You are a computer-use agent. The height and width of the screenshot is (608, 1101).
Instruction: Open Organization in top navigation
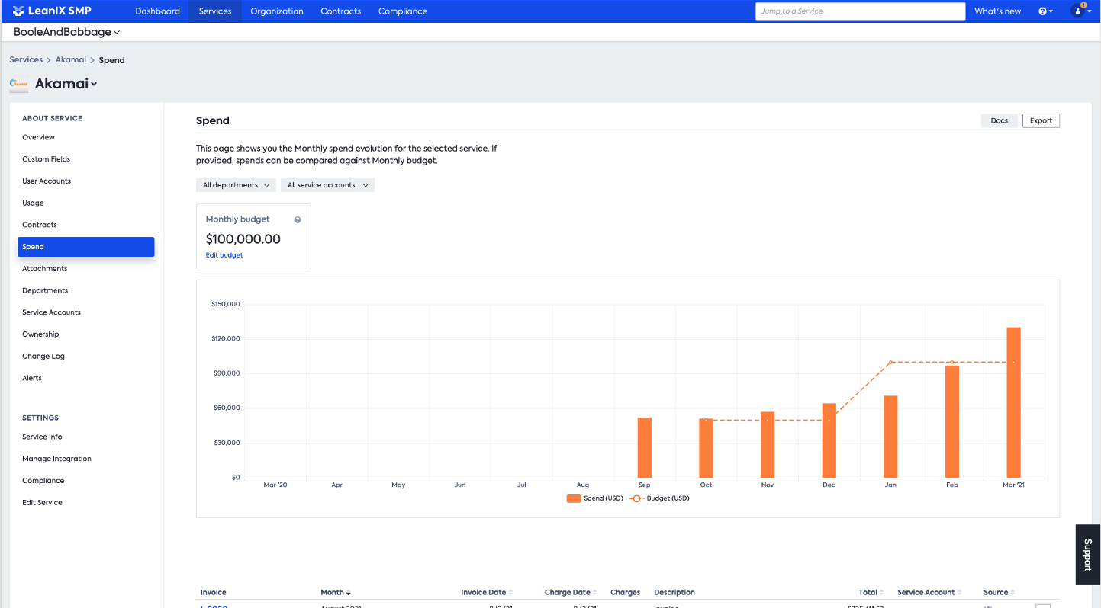[x=277, y=11]
